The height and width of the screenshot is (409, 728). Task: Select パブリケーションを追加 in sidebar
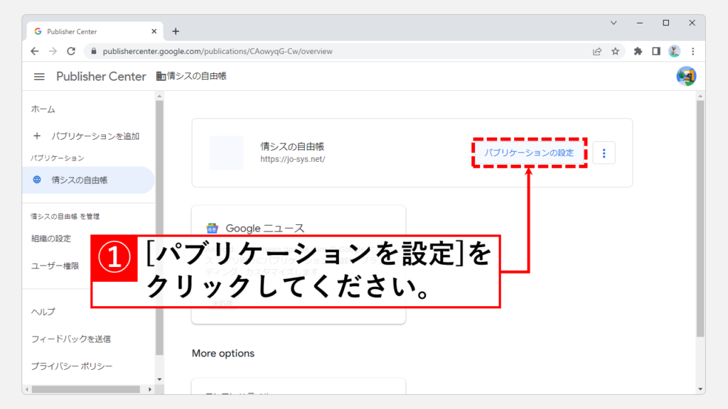(x=95, y=136)
